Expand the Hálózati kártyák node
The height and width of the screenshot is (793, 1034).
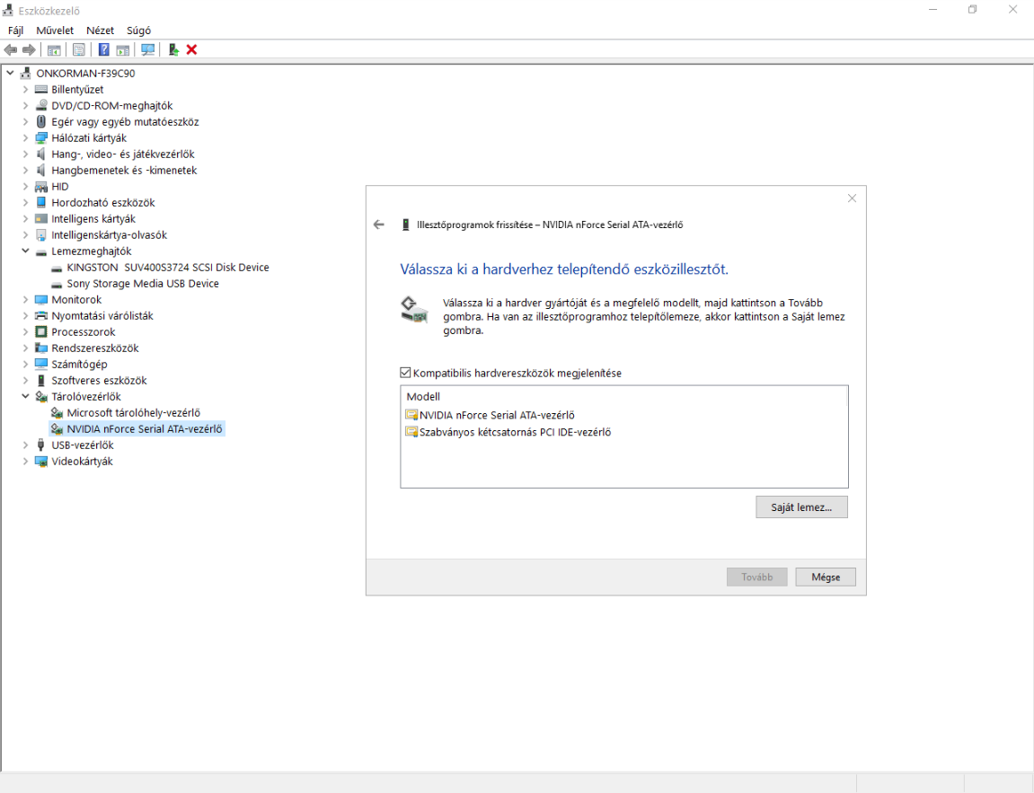[x=25, y=137]
